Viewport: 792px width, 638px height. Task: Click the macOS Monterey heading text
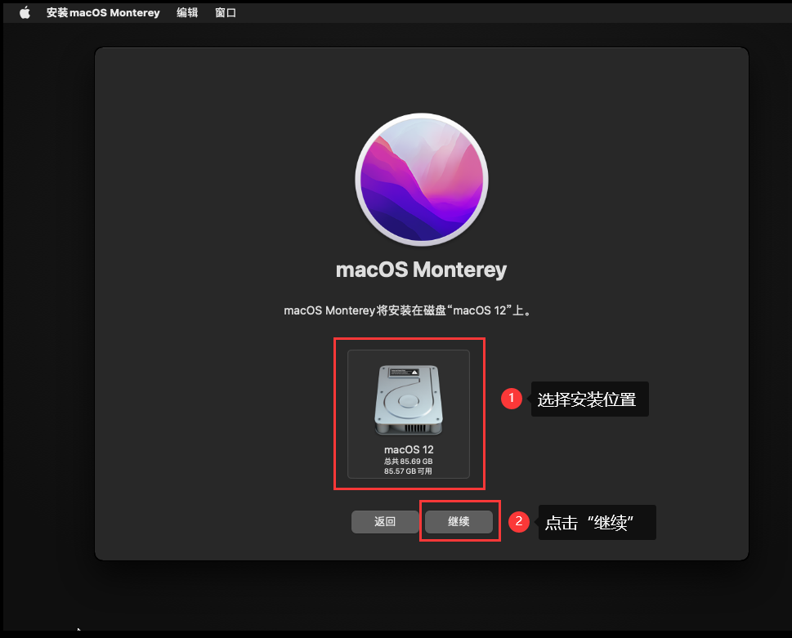(x=421, y=270)
